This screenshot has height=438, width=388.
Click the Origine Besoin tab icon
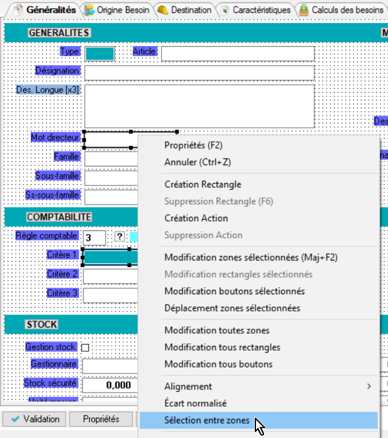pyautogui.click(x=90, y=10)
